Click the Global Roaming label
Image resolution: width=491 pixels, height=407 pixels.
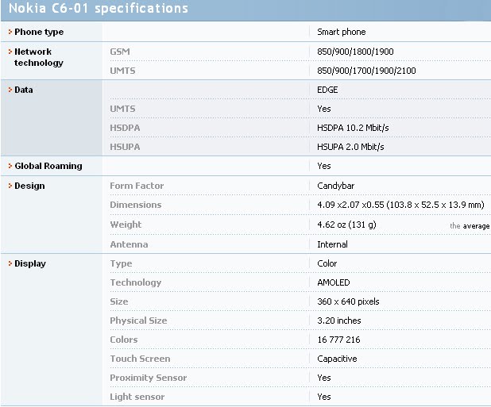(x=48, y=166)
